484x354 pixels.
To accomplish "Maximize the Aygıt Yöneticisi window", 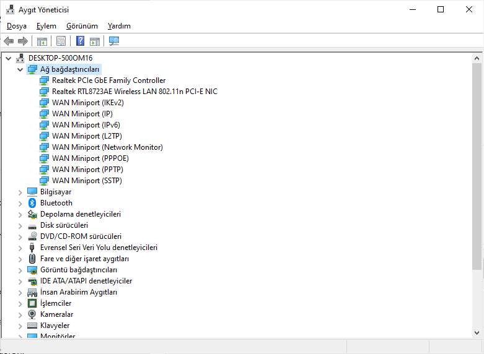I will 441,9.
